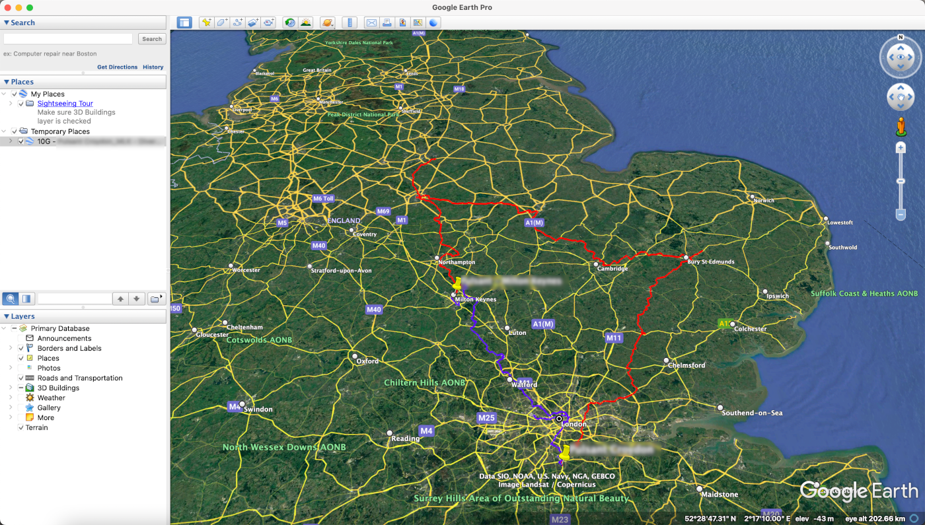Click the zoom slider on map
The height and width of the screenshot is (525, 925).
(900, 182)
